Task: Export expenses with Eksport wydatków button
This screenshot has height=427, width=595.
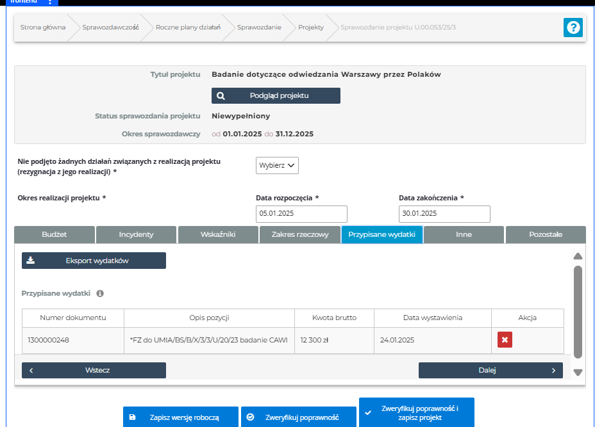Action: pos(94,261)
